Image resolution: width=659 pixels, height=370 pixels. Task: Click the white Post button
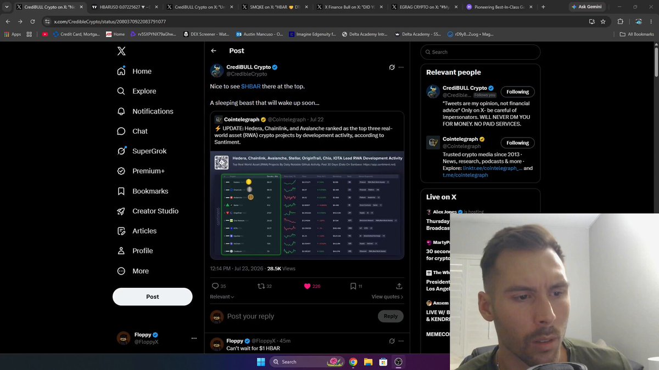coord(153,297)
